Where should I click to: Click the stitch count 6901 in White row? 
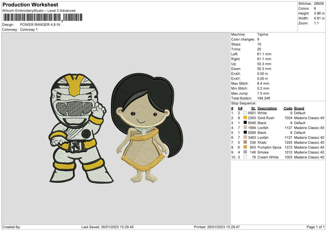tap(252, 113)
